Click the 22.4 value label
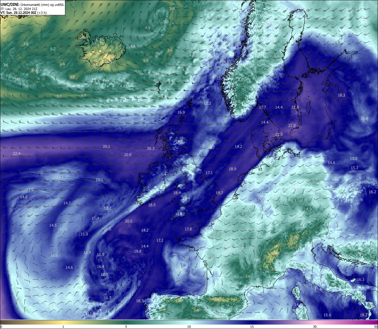The height and width of the screenshot is (329, 378). pyautogui.click(x=17, y=153)
